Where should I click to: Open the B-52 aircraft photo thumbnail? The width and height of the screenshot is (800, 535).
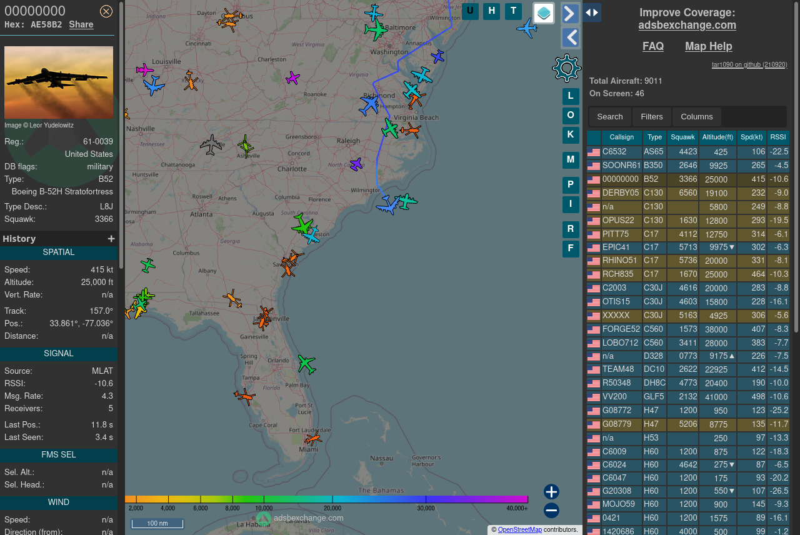point(59,82)
